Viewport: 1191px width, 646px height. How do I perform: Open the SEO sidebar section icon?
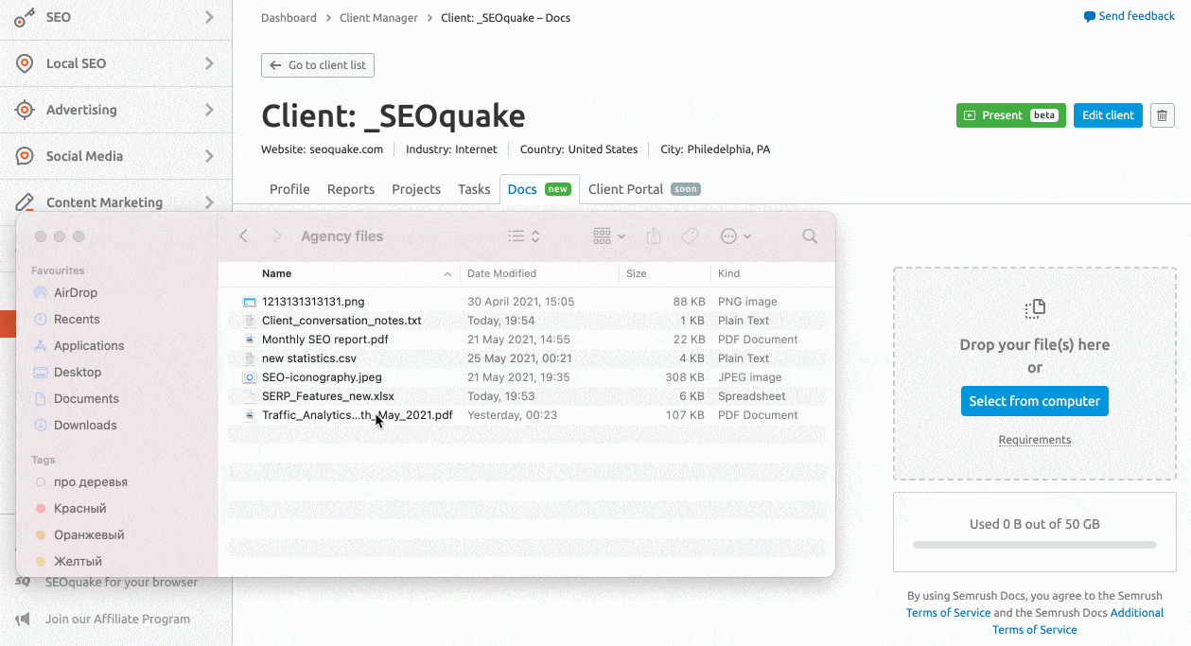[25, 17]
